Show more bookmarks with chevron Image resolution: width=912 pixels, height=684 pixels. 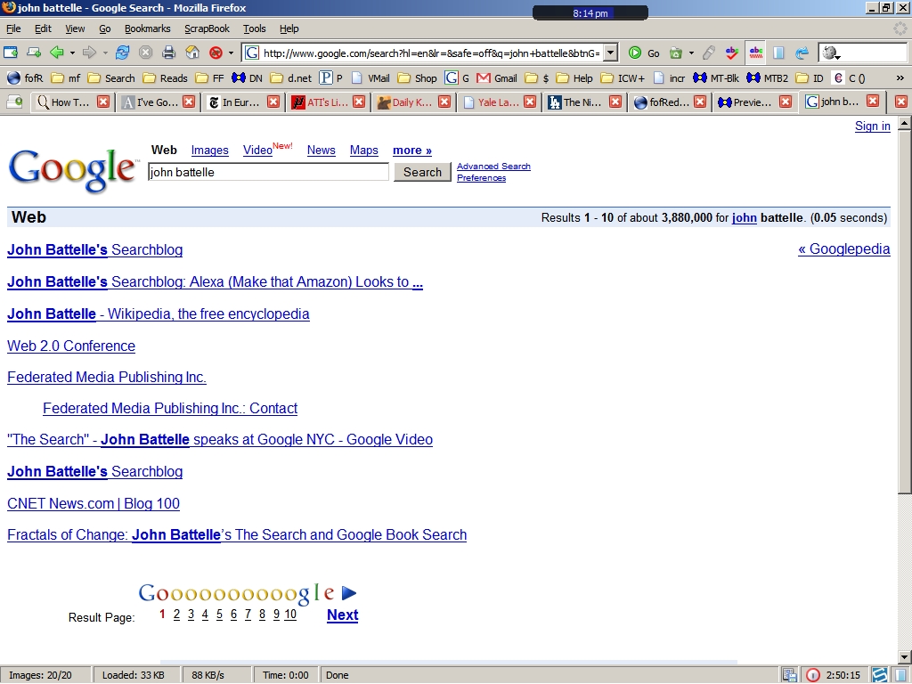pyautogui.click(x=900, y=78)
